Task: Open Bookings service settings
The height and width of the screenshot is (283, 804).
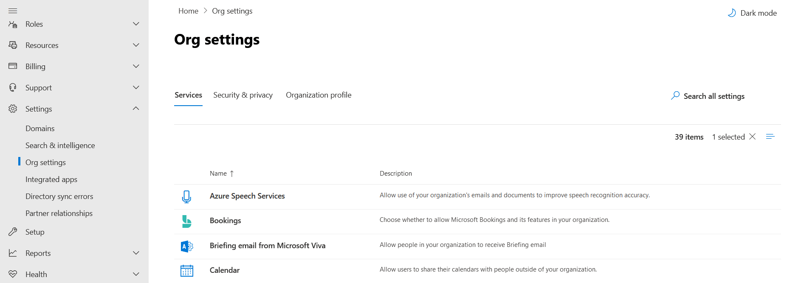Action: click(225, 221)
